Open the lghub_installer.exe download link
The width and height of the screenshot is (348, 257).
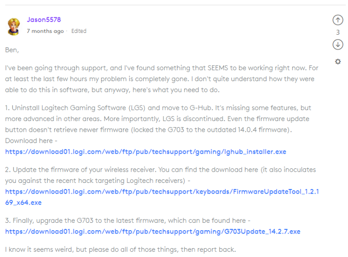146,151
